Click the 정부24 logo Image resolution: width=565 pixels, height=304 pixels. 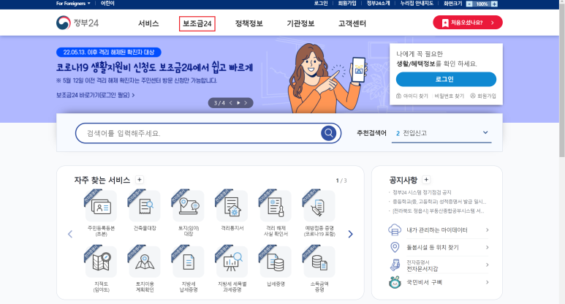click(77, 23)
